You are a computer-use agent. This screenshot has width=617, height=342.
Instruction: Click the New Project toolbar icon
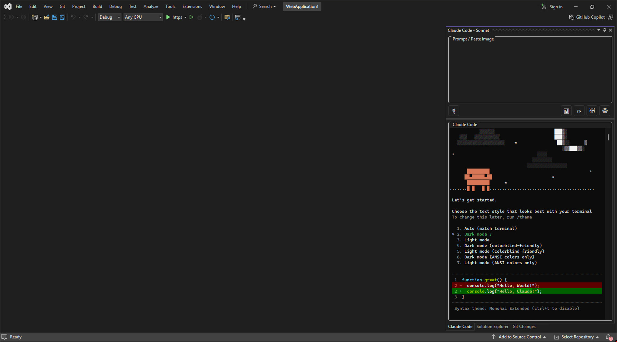click(35, 17)
